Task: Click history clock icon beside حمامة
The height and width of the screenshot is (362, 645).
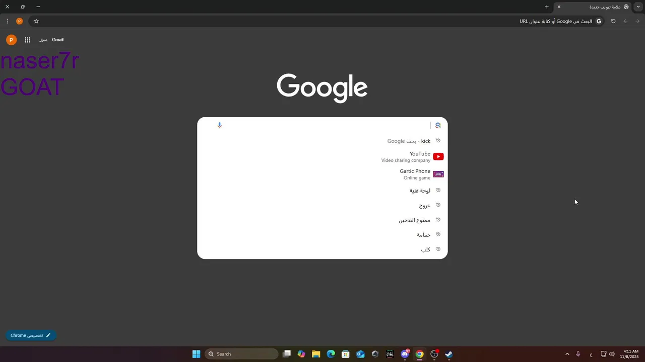Action: [x=438, y=234]
